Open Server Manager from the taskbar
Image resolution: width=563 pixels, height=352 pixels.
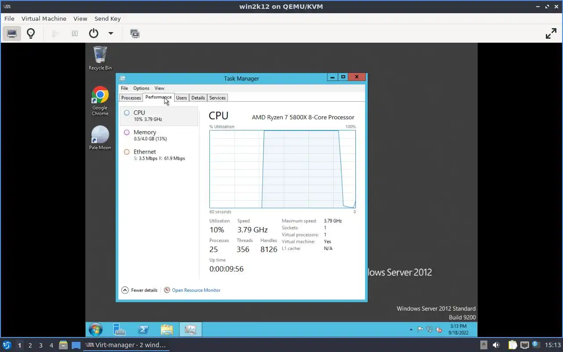pos(119,329)
